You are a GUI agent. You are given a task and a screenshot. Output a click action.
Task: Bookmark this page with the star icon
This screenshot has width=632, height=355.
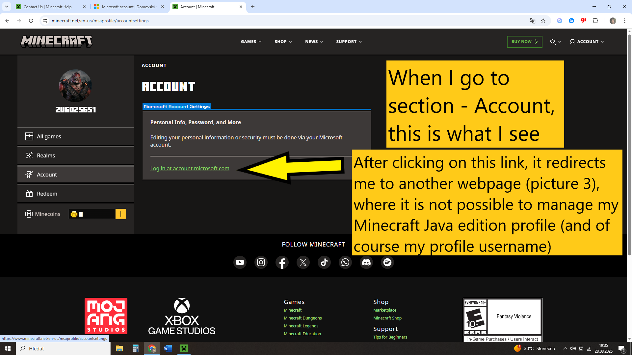coord(543,21)
